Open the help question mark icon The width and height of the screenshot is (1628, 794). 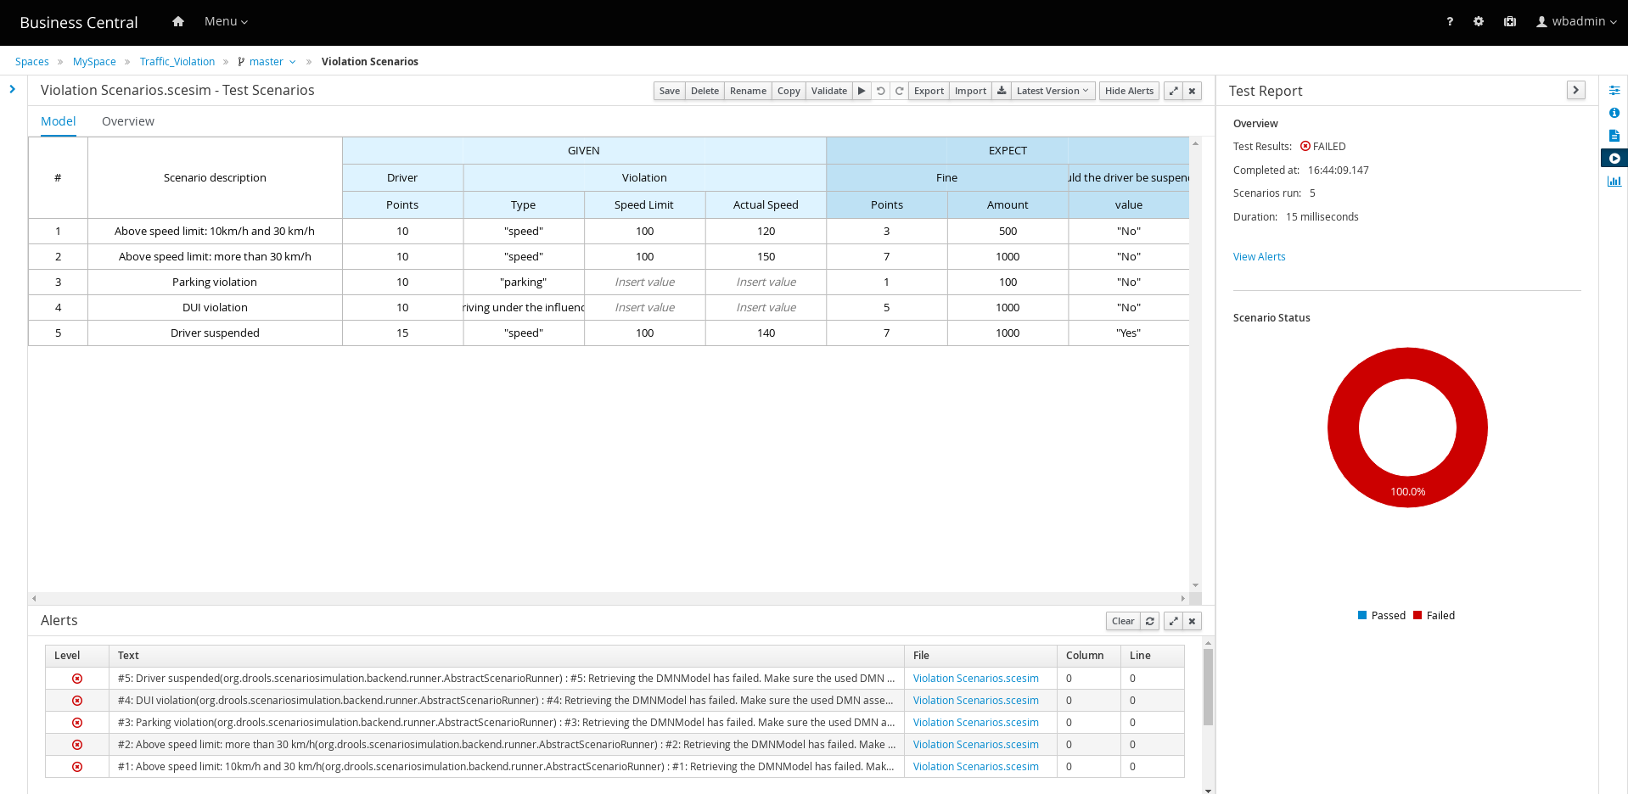tap(1450, 22)
